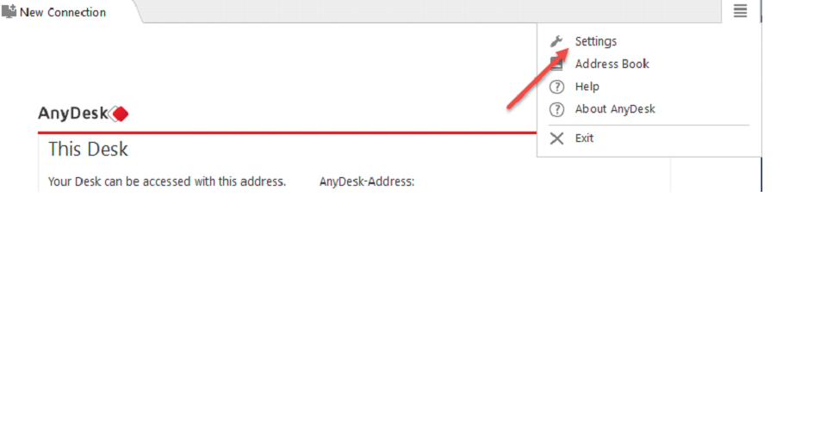This screenshot has height=430, width=814.
Task: Click the AnyDesk-Address label
Action: (x=367, y=181)
